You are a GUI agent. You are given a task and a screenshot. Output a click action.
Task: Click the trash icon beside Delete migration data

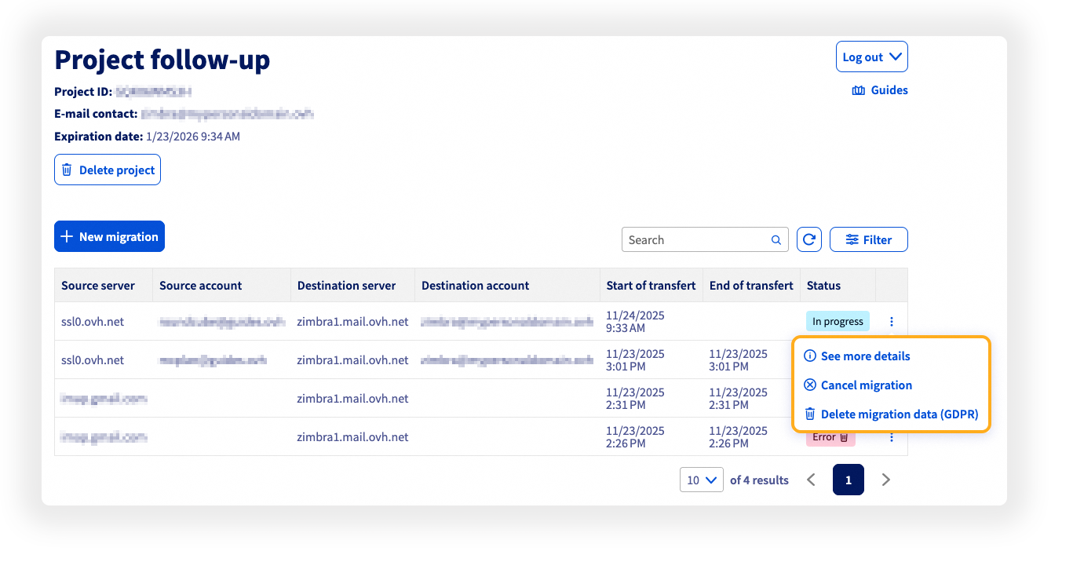(809, 414)
